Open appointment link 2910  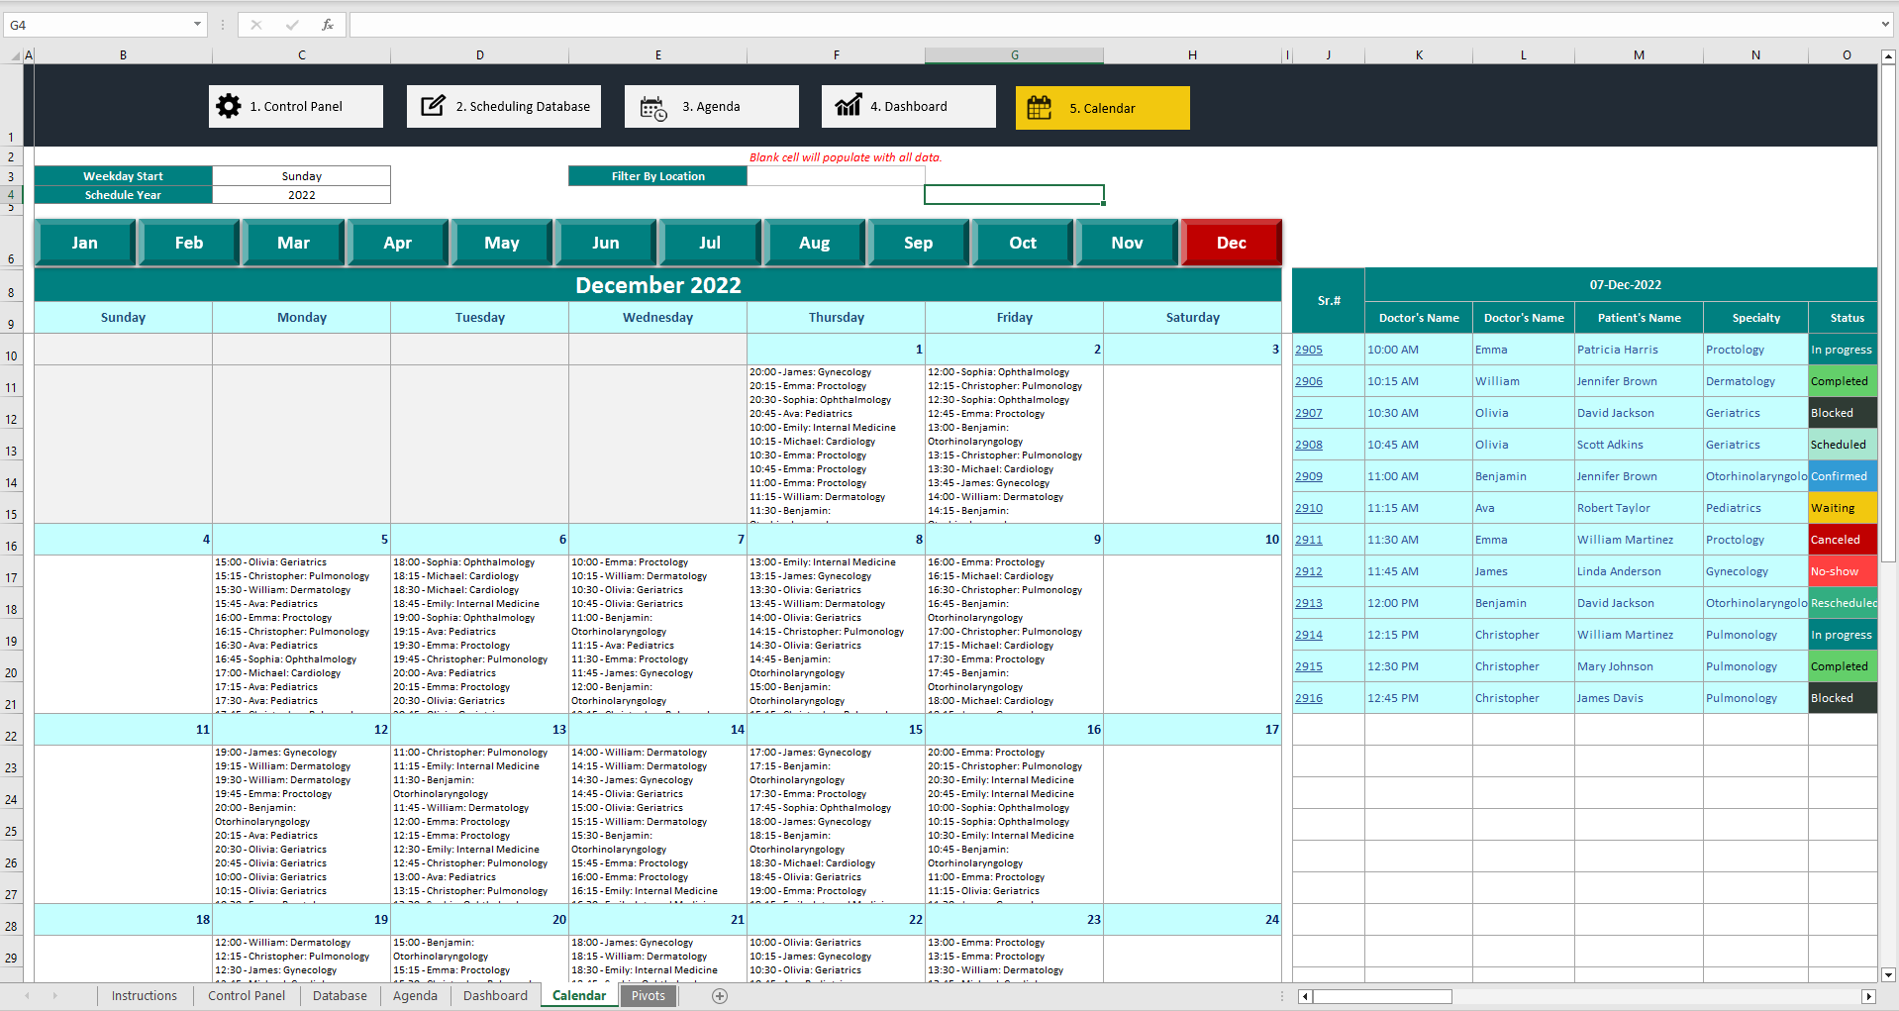coord(1309,508)
